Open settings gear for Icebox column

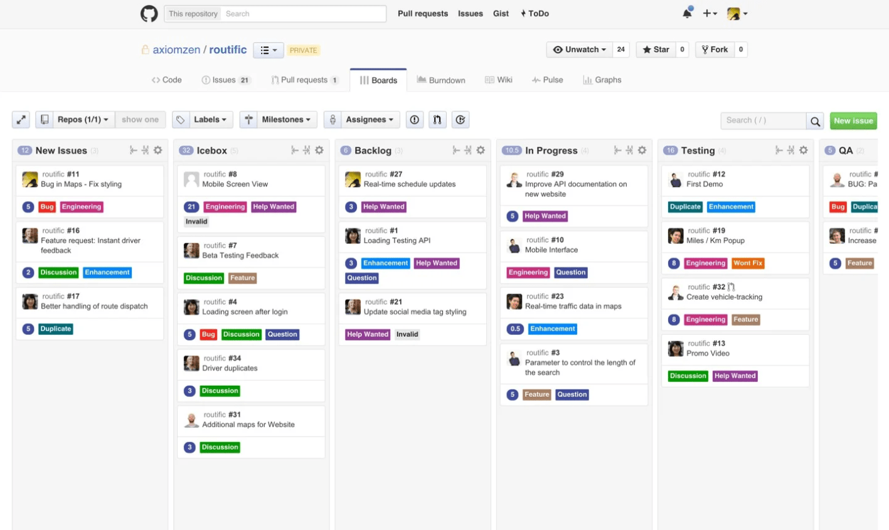coord(319,151)
